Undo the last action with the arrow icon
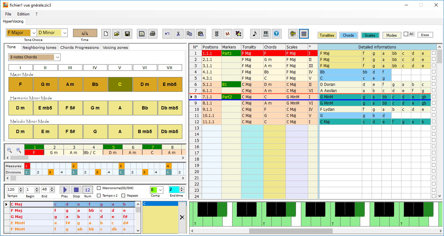Image resolution: width=444 pixels, height=236 pixels. point(167,33)
